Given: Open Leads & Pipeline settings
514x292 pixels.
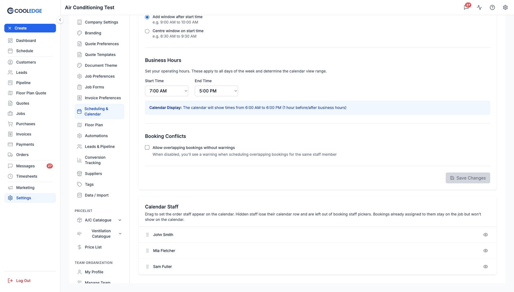Looking at the screenshot, I should click(99, 147).
